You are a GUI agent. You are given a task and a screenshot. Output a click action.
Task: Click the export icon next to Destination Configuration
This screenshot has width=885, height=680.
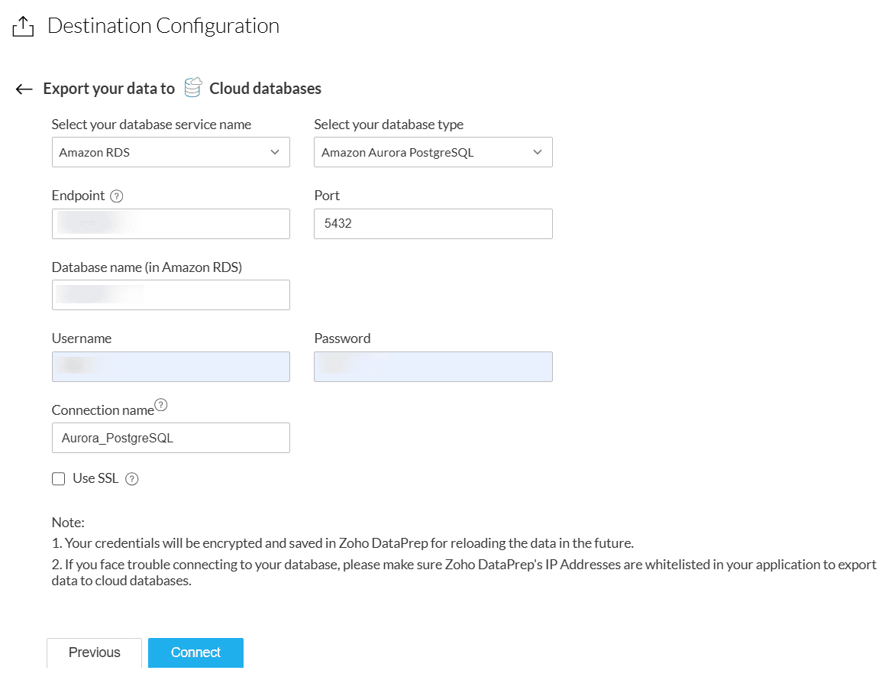[x=24, y=27]
